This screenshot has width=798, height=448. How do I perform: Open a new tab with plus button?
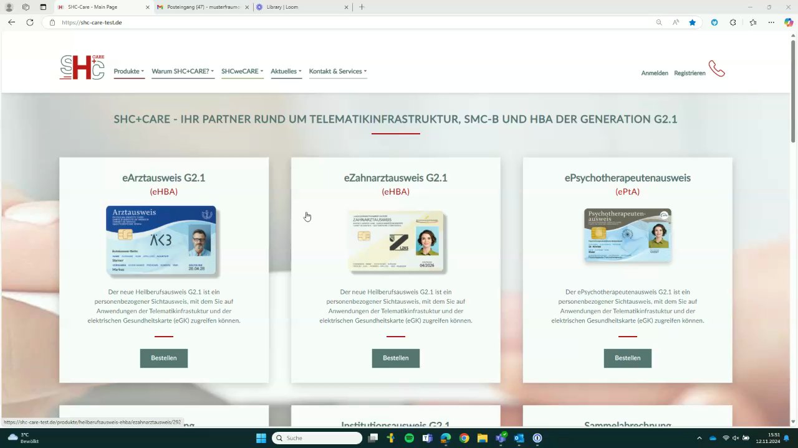pos(362,7)
